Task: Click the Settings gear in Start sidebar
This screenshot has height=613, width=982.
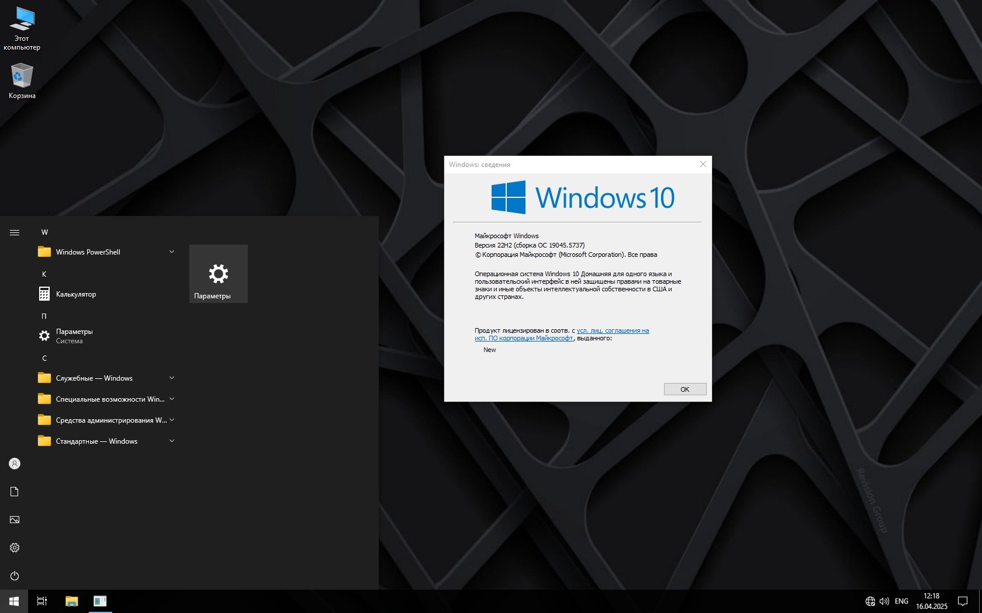Action: point(15,548)
